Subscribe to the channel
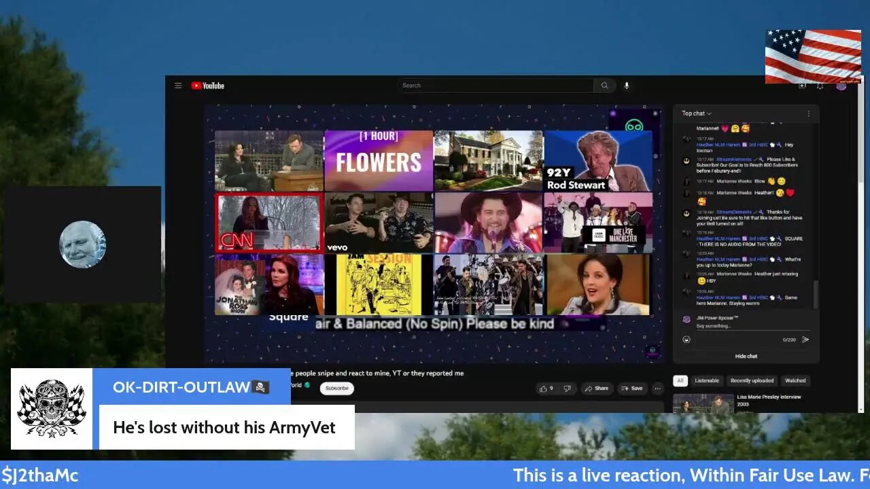870x489 pixels. (336, 388)
